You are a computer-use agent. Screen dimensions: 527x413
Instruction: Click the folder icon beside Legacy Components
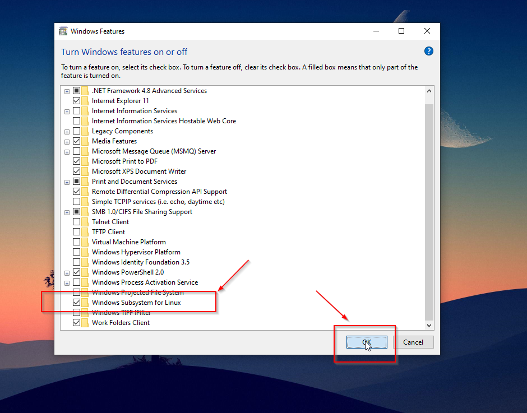pos(85,131)
